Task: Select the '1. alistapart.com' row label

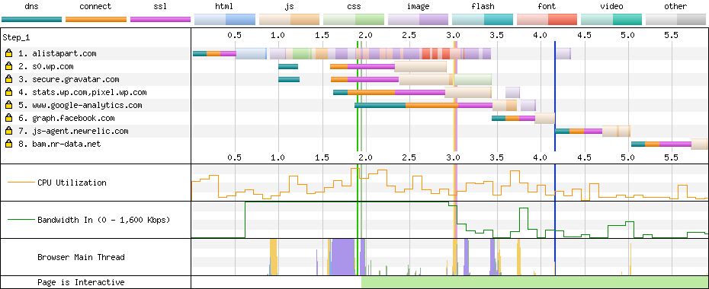Action: [x=57, y=54]
